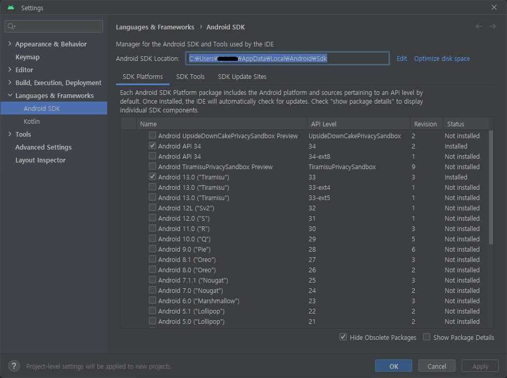Viewport: 507px width, 378px height.
Task: Toggle Hide Obsolete Packages checkbox
Action: [343, 337]
